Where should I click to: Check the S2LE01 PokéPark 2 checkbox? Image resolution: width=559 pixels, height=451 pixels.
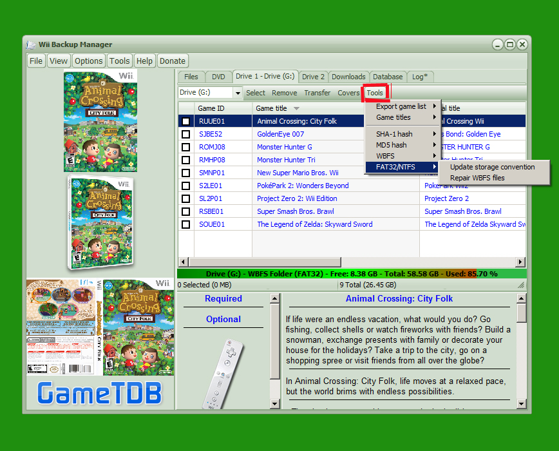pyautogui.click(x=185, y=186)
